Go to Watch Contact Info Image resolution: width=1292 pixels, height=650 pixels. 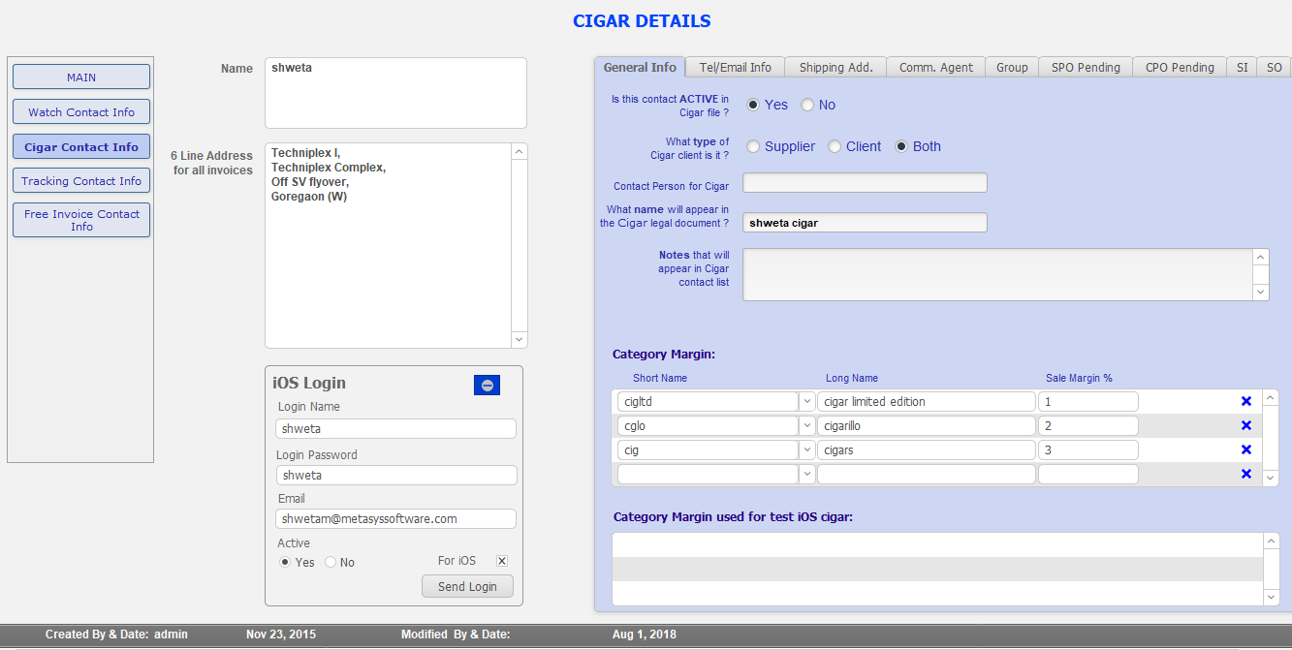coord(81,112)
